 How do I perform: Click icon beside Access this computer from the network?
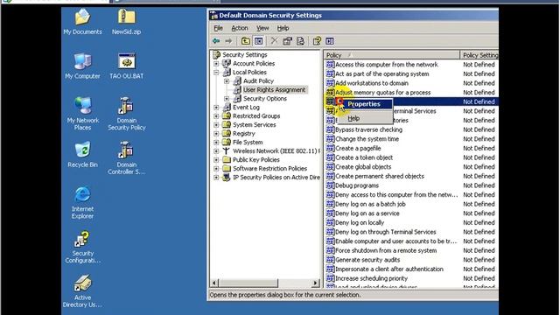[331, 65]
